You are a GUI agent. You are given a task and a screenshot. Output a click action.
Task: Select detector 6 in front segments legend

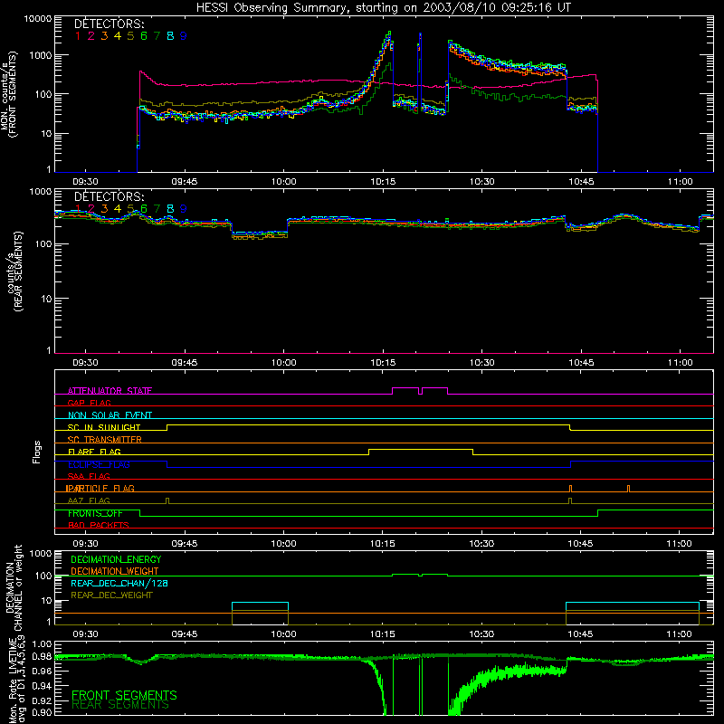(144, 36)
